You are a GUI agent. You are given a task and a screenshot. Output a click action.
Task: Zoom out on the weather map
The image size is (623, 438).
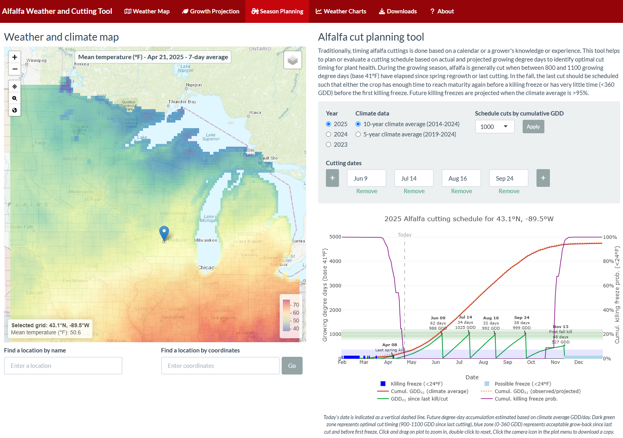15,69
